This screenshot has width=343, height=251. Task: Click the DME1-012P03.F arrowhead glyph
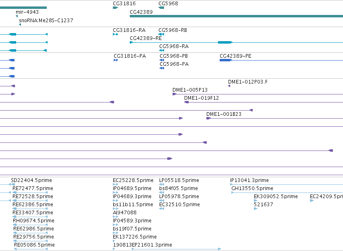pos(229,86)
